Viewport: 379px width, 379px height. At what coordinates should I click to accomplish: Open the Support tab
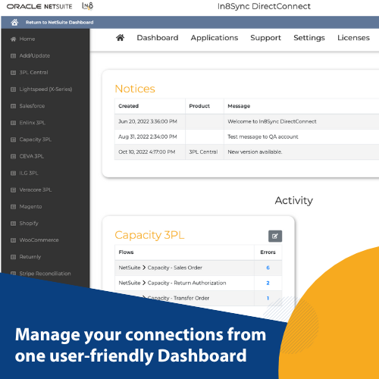[265, 38]
